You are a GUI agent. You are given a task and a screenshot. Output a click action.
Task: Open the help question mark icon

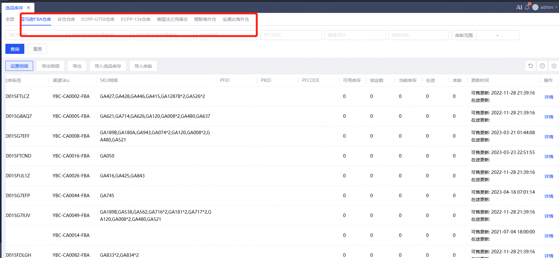[x=542, y=66]
